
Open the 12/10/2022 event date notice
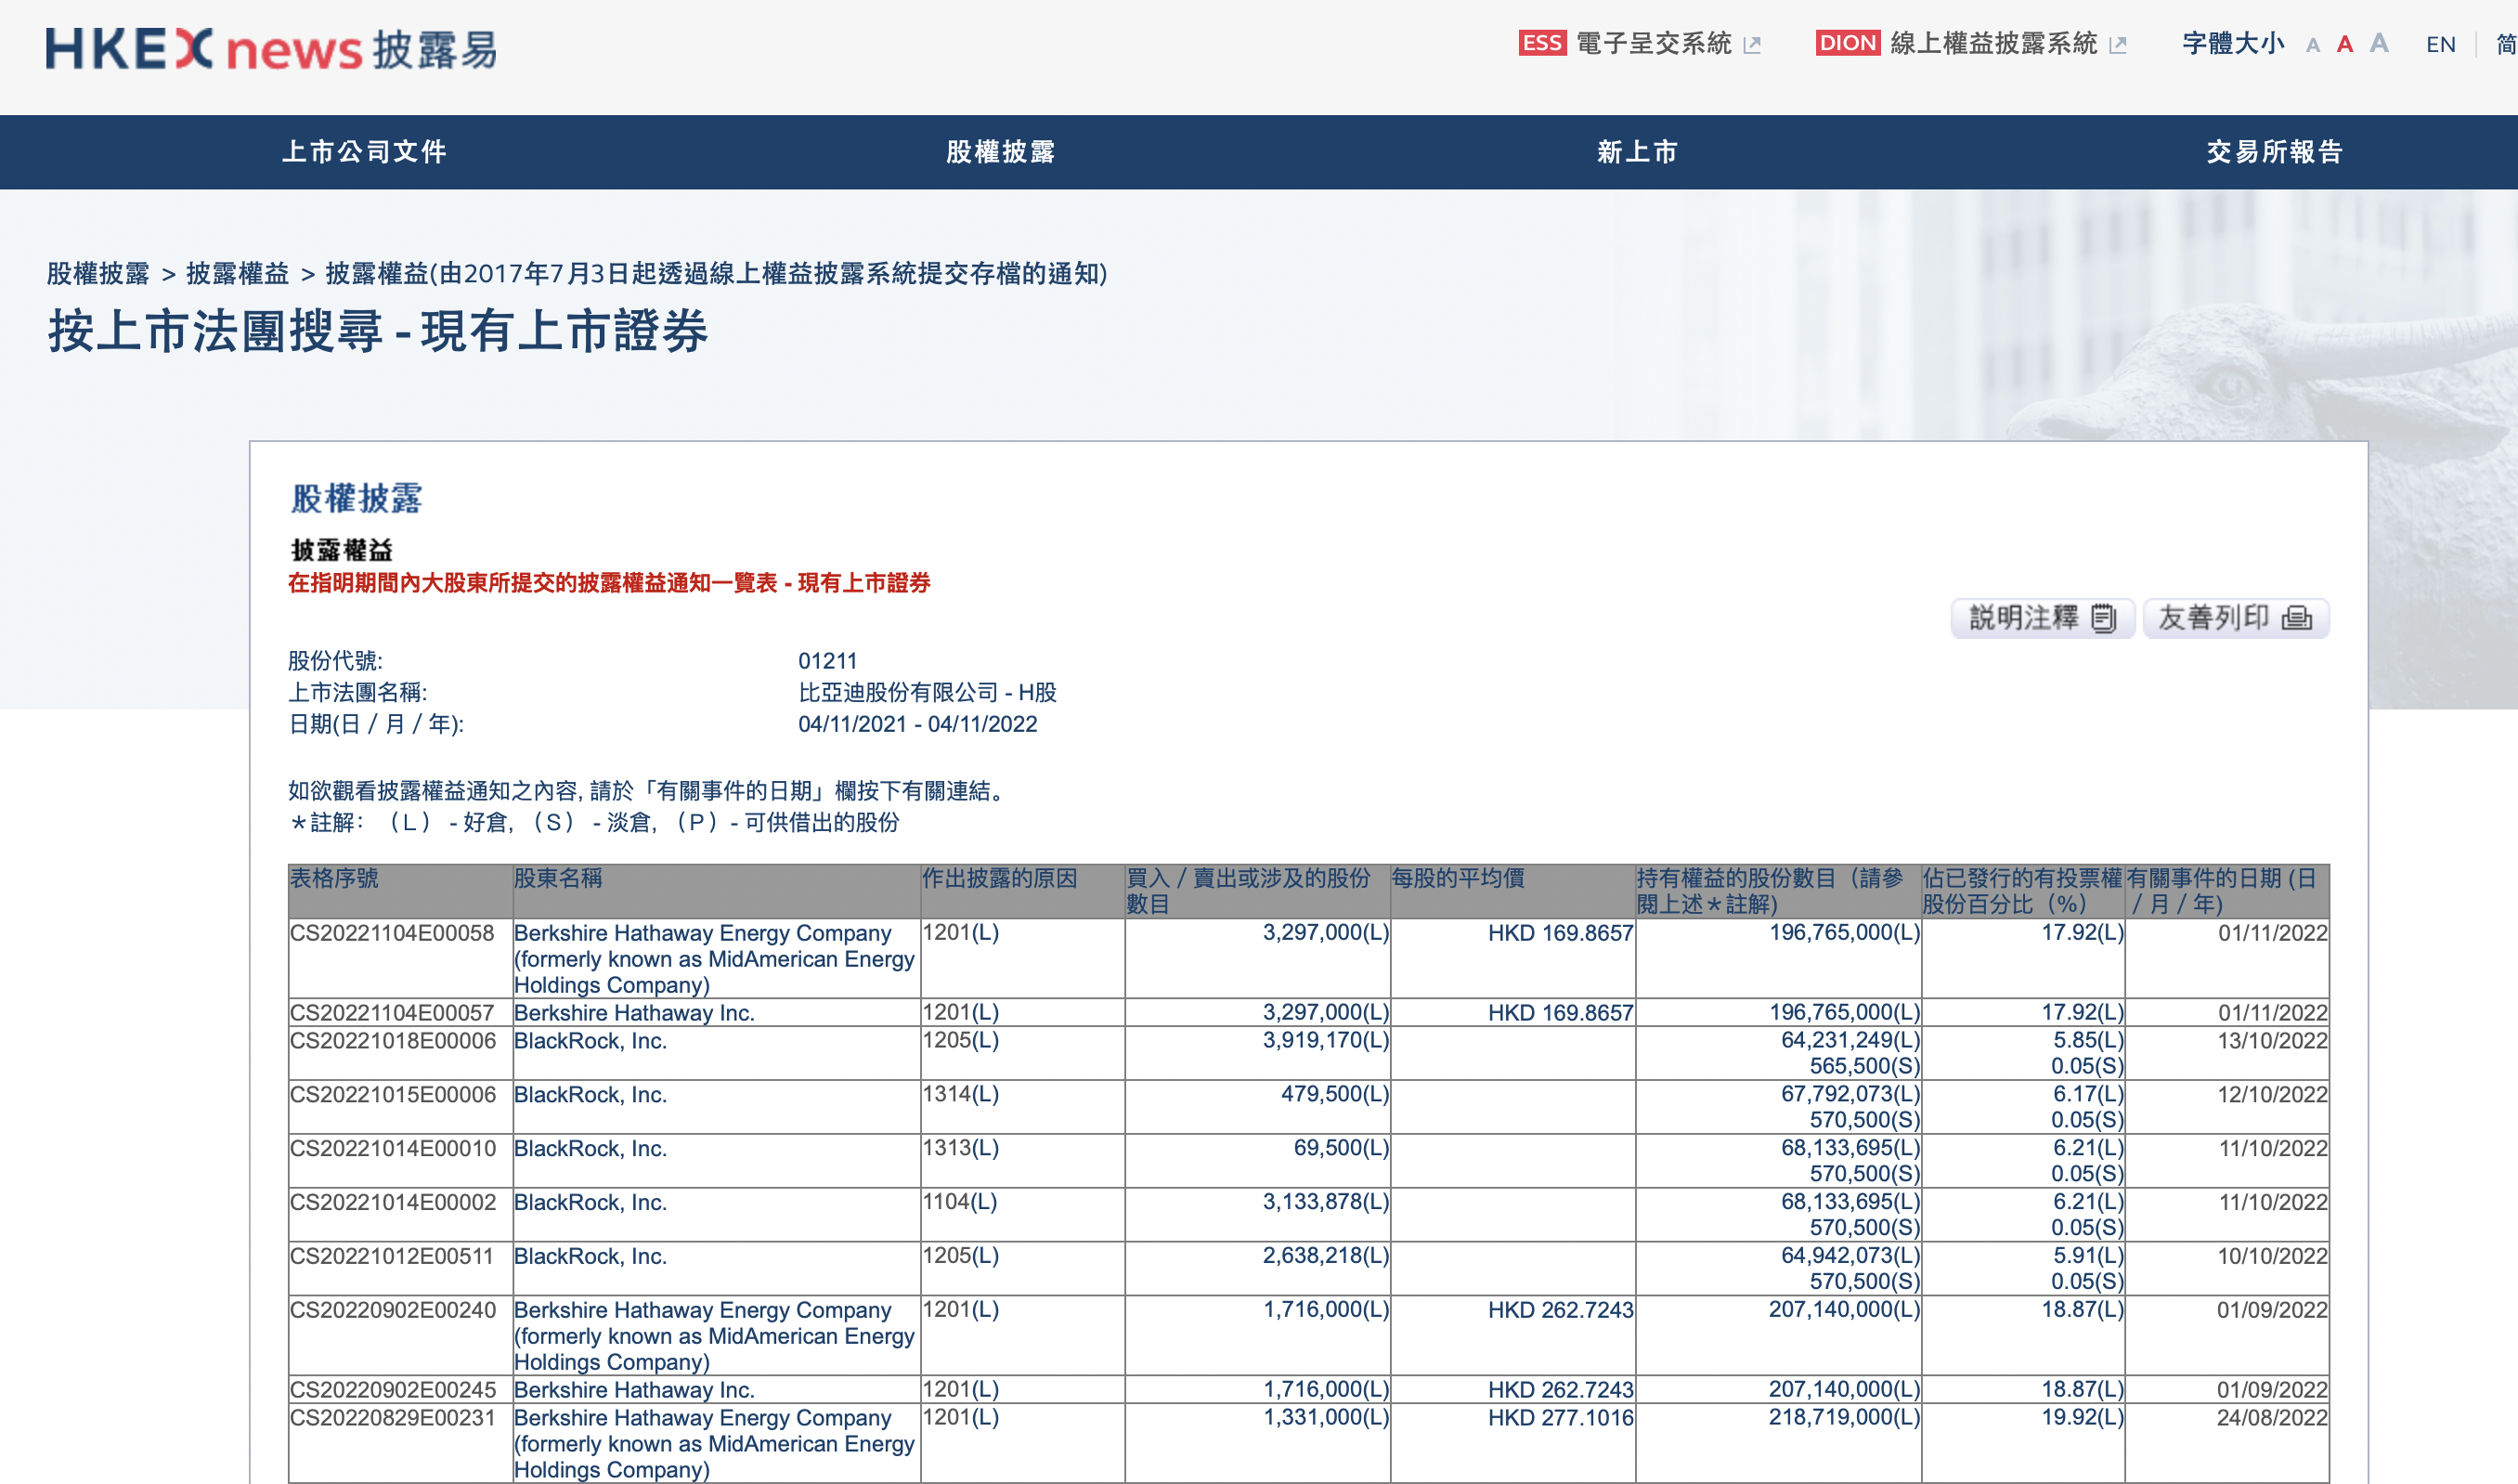[x=2272, y=1095]
